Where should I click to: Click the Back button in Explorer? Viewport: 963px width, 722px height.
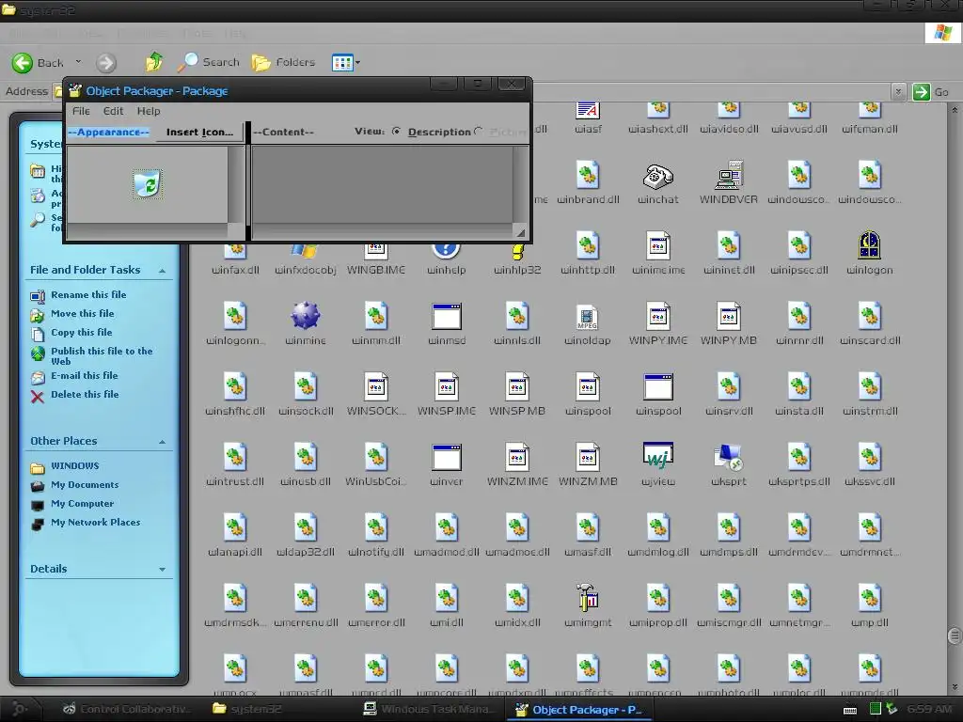pyautogui.click(x=38, y=63)
